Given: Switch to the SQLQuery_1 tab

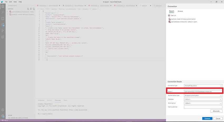Looking at the screenshot, I should [48, 6].
